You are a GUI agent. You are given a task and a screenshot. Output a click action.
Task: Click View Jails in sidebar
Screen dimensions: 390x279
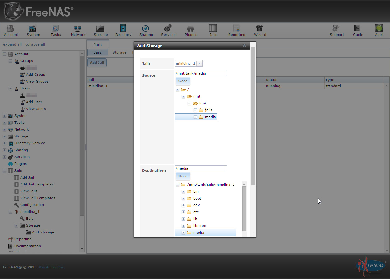coord(29,191)
